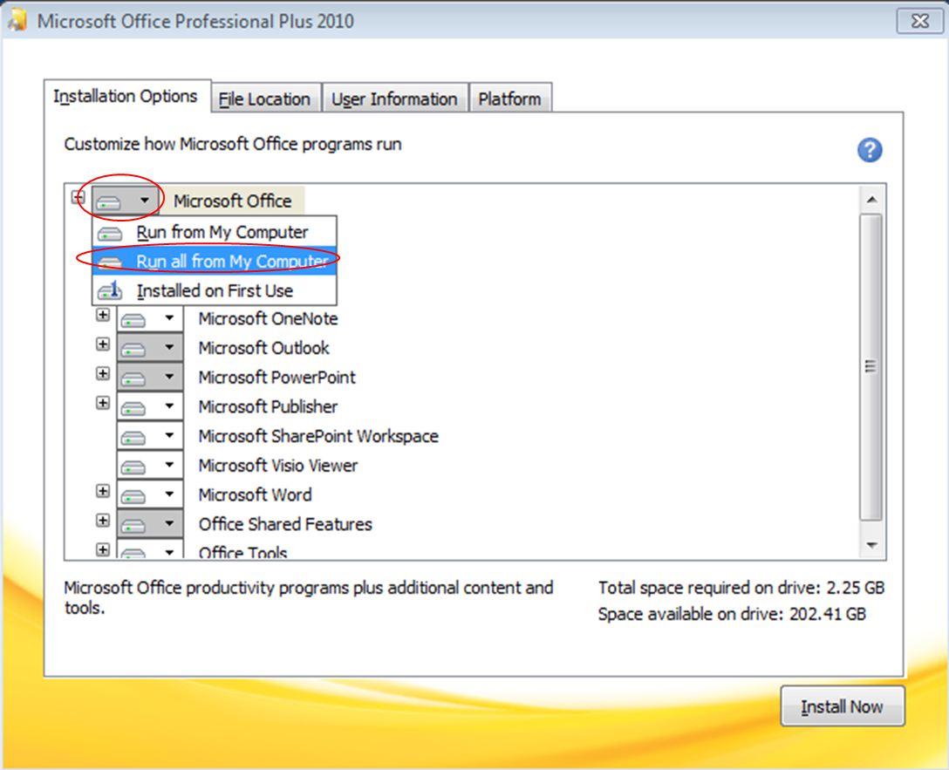The width and height of the screenshot is (949, 770).
Task: Select the Microsoft Visio Viewer label
Action: coord(277,466)
